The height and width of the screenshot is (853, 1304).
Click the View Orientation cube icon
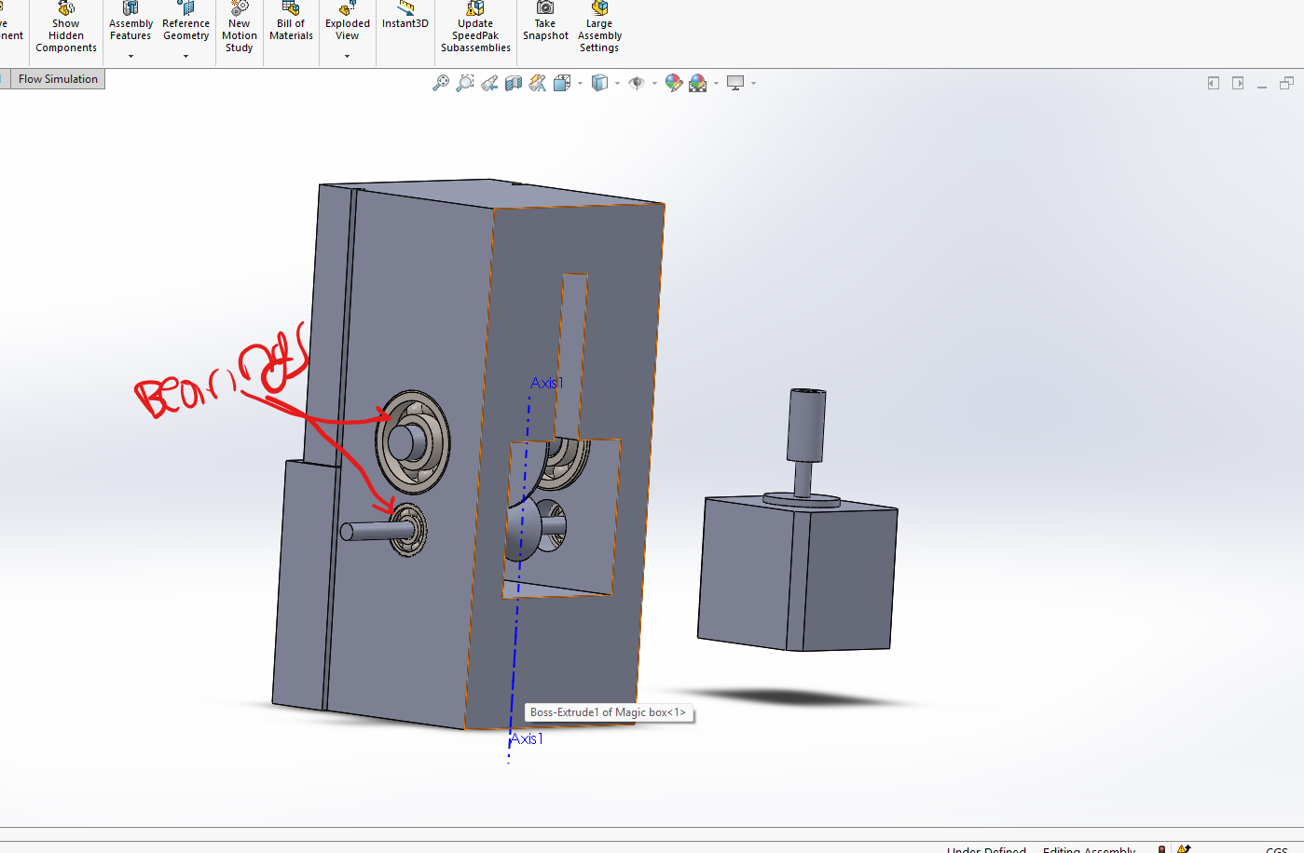(562, 83)
